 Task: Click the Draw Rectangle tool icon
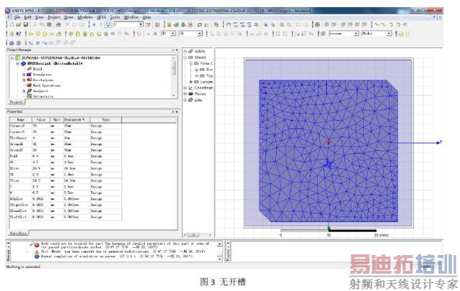pyautogui.click(x=31, y=34)
